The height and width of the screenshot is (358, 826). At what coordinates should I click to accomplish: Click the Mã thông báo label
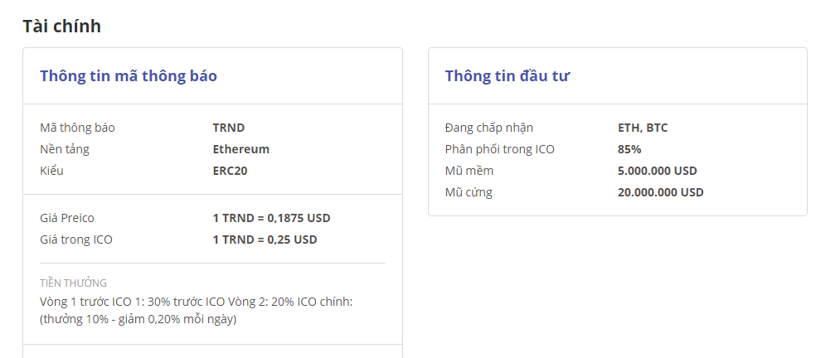coord(77,128)
